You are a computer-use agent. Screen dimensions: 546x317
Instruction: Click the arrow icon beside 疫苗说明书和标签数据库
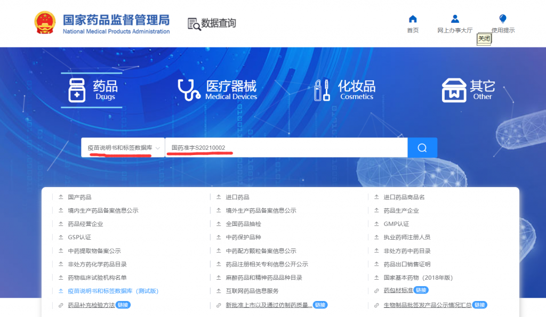pos(61,290)
